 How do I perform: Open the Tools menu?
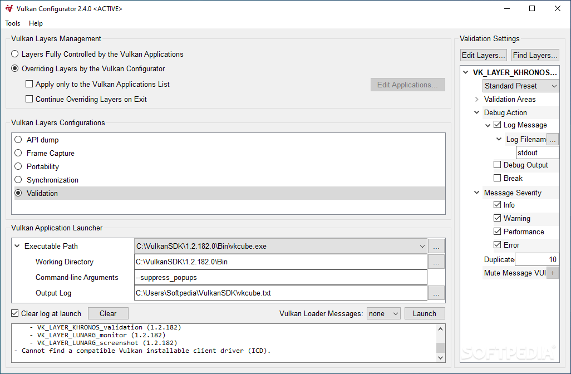(x=13, y=23)
